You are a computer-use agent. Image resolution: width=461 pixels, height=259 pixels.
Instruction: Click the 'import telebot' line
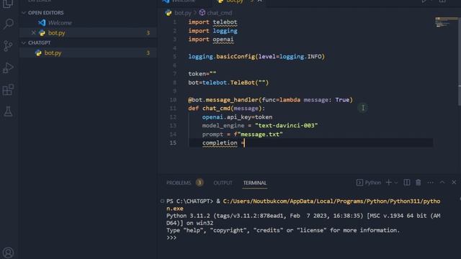(x=212, y=22)
